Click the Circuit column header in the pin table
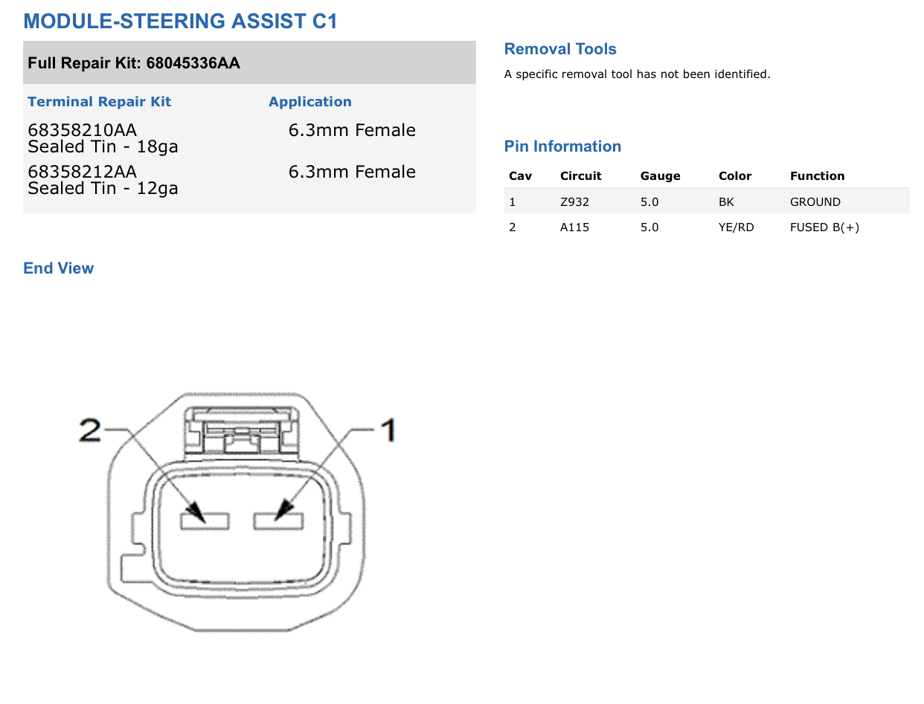The image size is (924, 704). pos(580,176)
